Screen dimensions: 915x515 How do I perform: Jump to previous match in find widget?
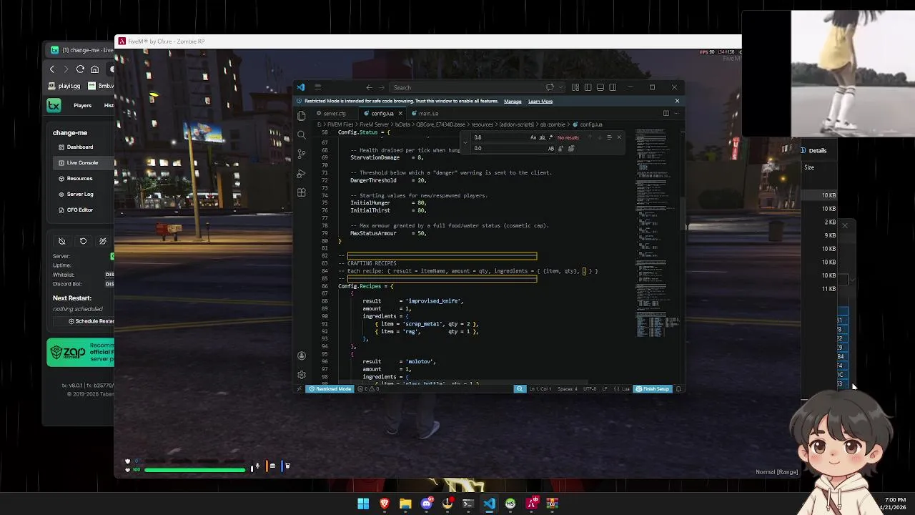tap(590, 137)
